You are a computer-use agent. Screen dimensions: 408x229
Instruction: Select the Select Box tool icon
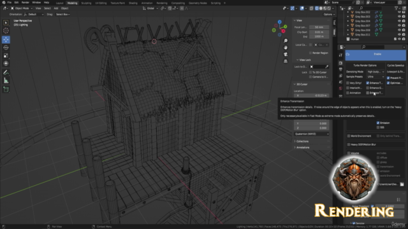pyautogui.click(x=6, y=23)
